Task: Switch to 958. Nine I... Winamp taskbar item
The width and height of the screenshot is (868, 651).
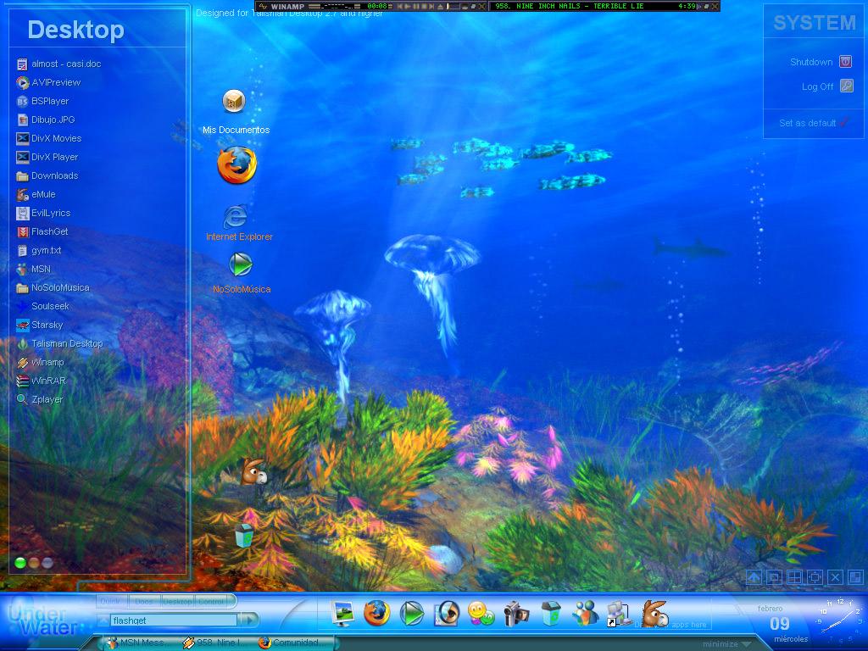Action: (213, 643)
